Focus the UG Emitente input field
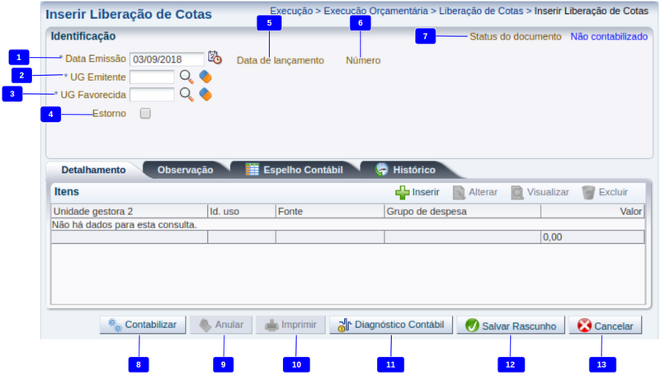This screenshot has height=375, width=660. [x=152, y=77]
